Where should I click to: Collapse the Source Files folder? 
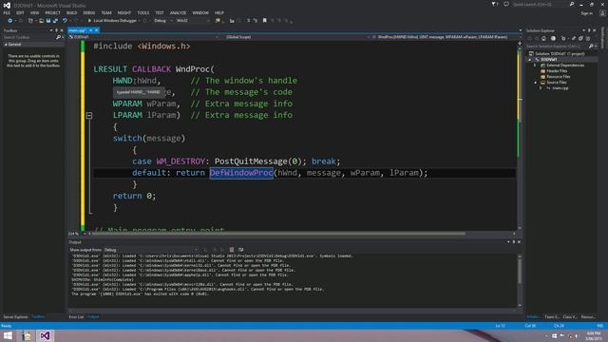536,83
